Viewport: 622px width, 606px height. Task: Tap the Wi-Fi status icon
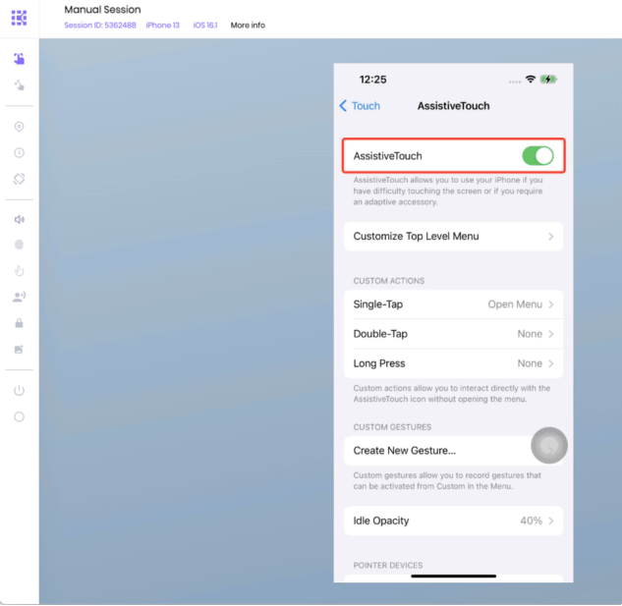(531, 80)
